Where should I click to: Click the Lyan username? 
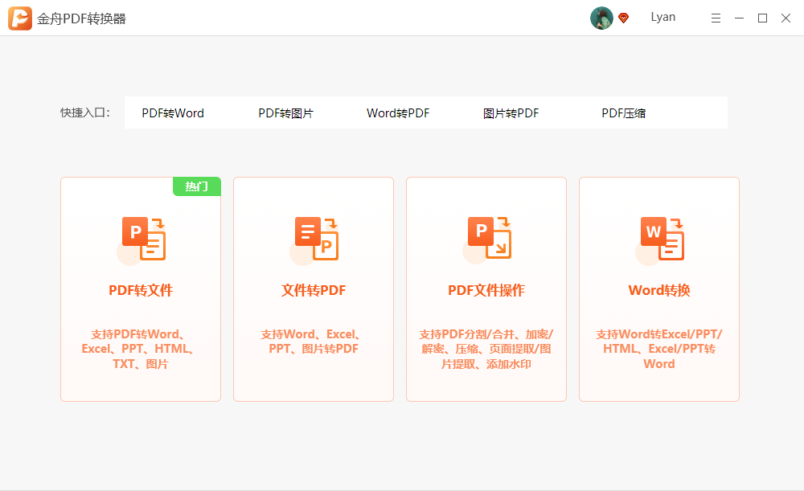[x=663, y=17]
